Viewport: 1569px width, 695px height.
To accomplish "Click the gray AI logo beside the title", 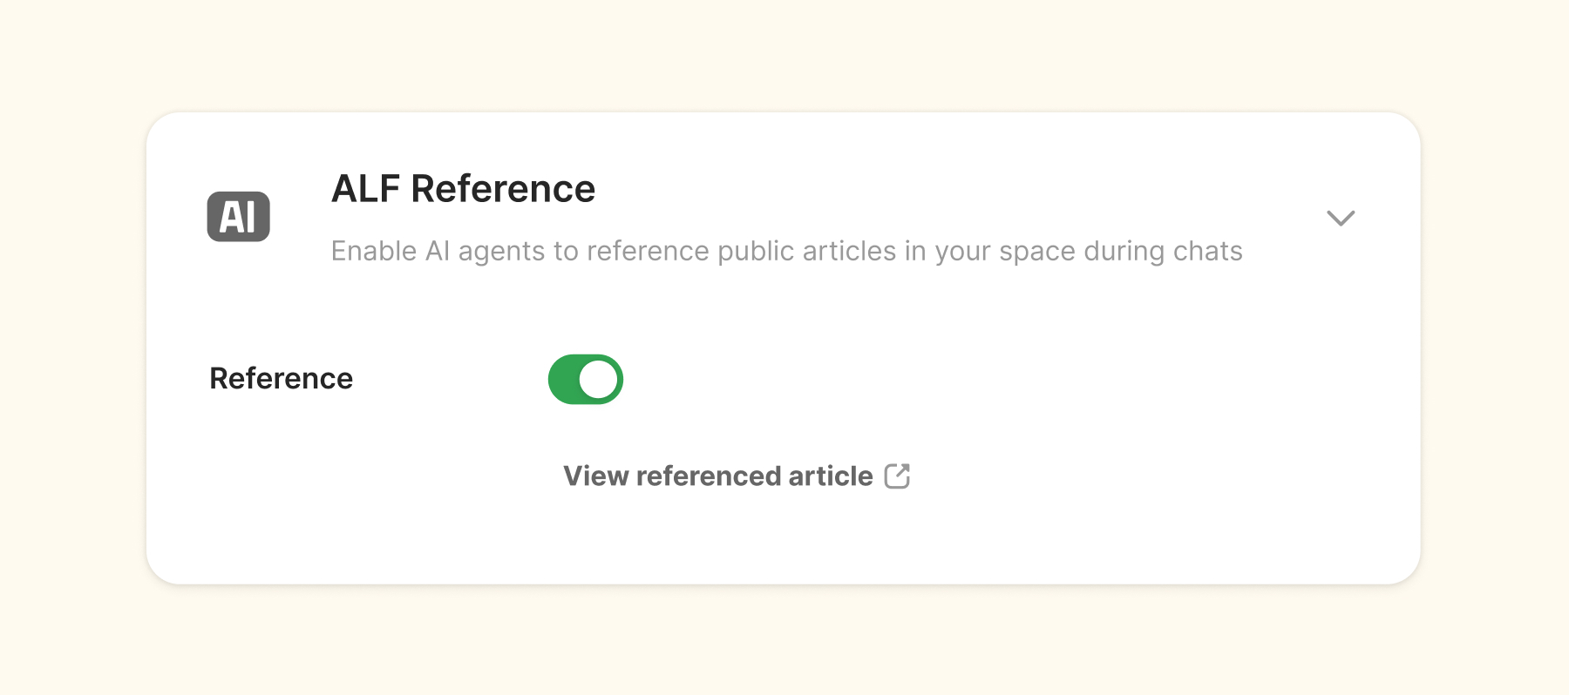I will click(x=238, y=217).
